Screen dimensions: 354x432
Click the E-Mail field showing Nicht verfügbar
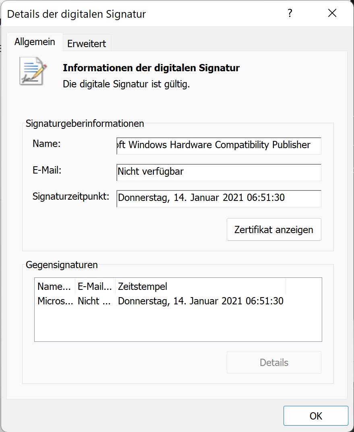[219, 172]
